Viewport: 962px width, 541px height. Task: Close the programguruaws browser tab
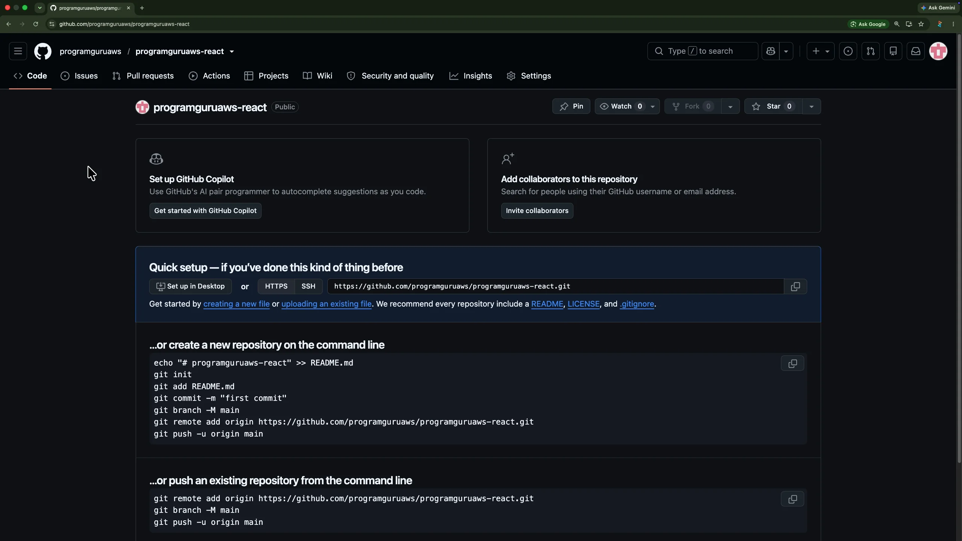(x=129, y=8)
